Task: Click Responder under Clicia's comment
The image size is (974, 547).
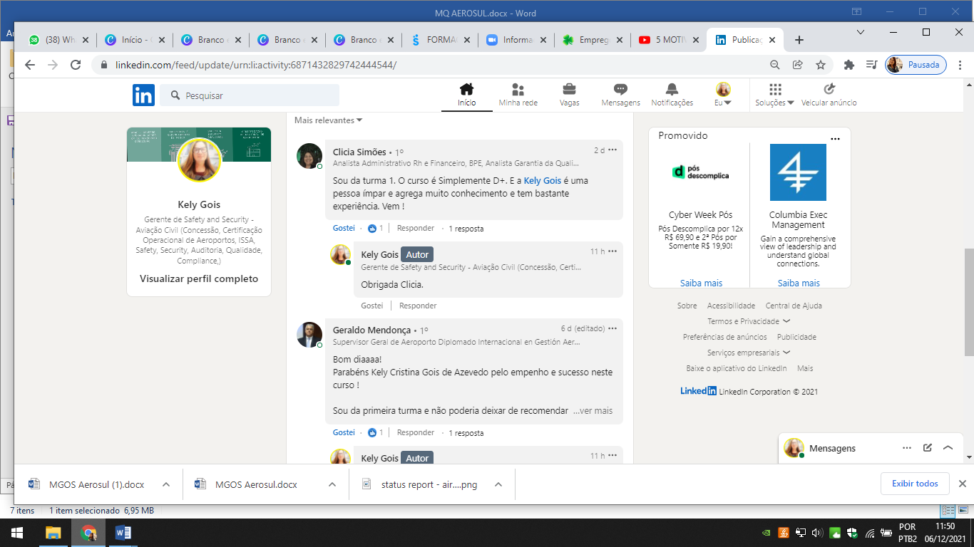Action: coord(416,229)
